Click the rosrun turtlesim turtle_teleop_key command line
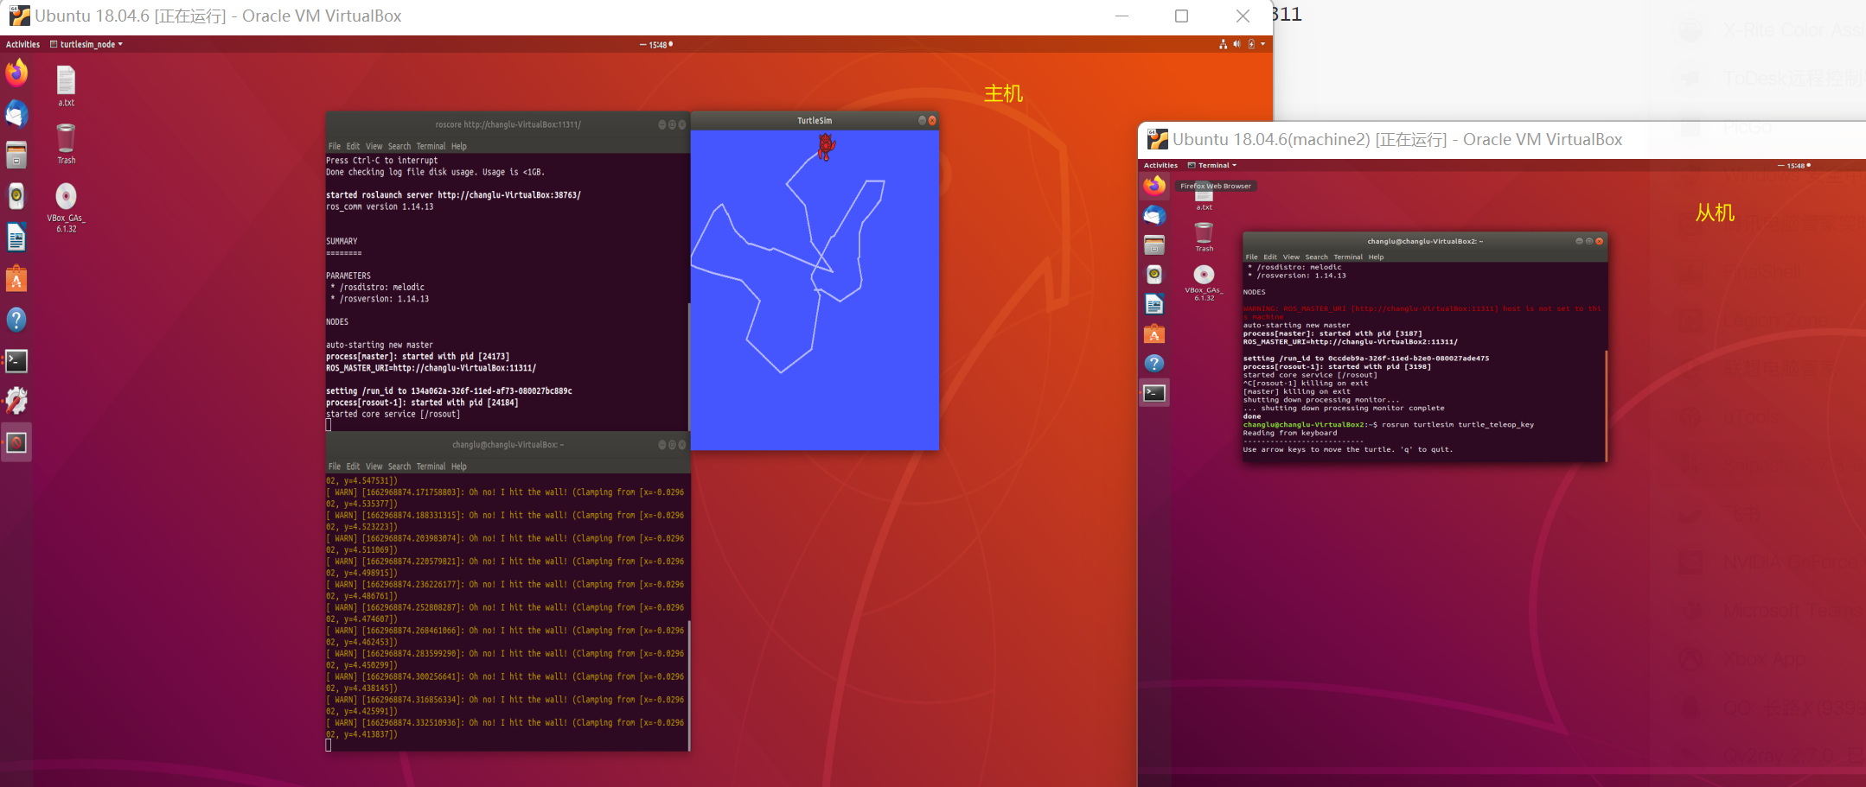This screenshot has height=787, width=1866. [x=1389, y=424]
